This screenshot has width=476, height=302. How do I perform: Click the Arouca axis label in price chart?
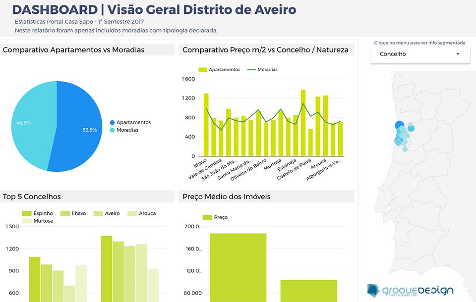point(318,164)
